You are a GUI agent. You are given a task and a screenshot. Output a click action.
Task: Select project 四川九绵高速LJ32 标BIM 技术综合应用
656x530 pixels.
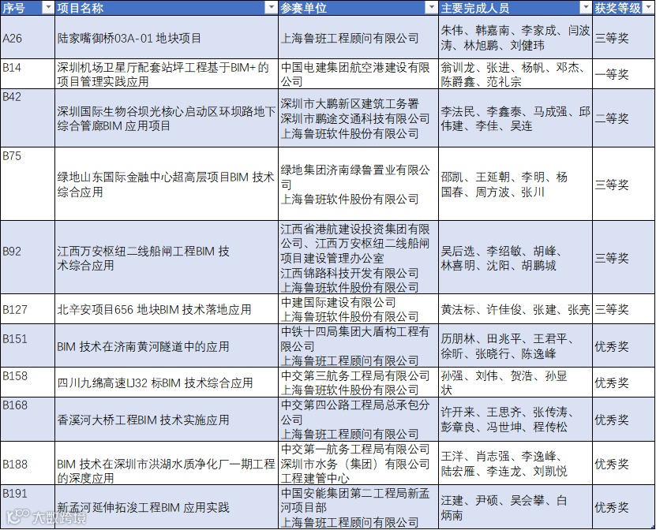click(x=167, y=382)
